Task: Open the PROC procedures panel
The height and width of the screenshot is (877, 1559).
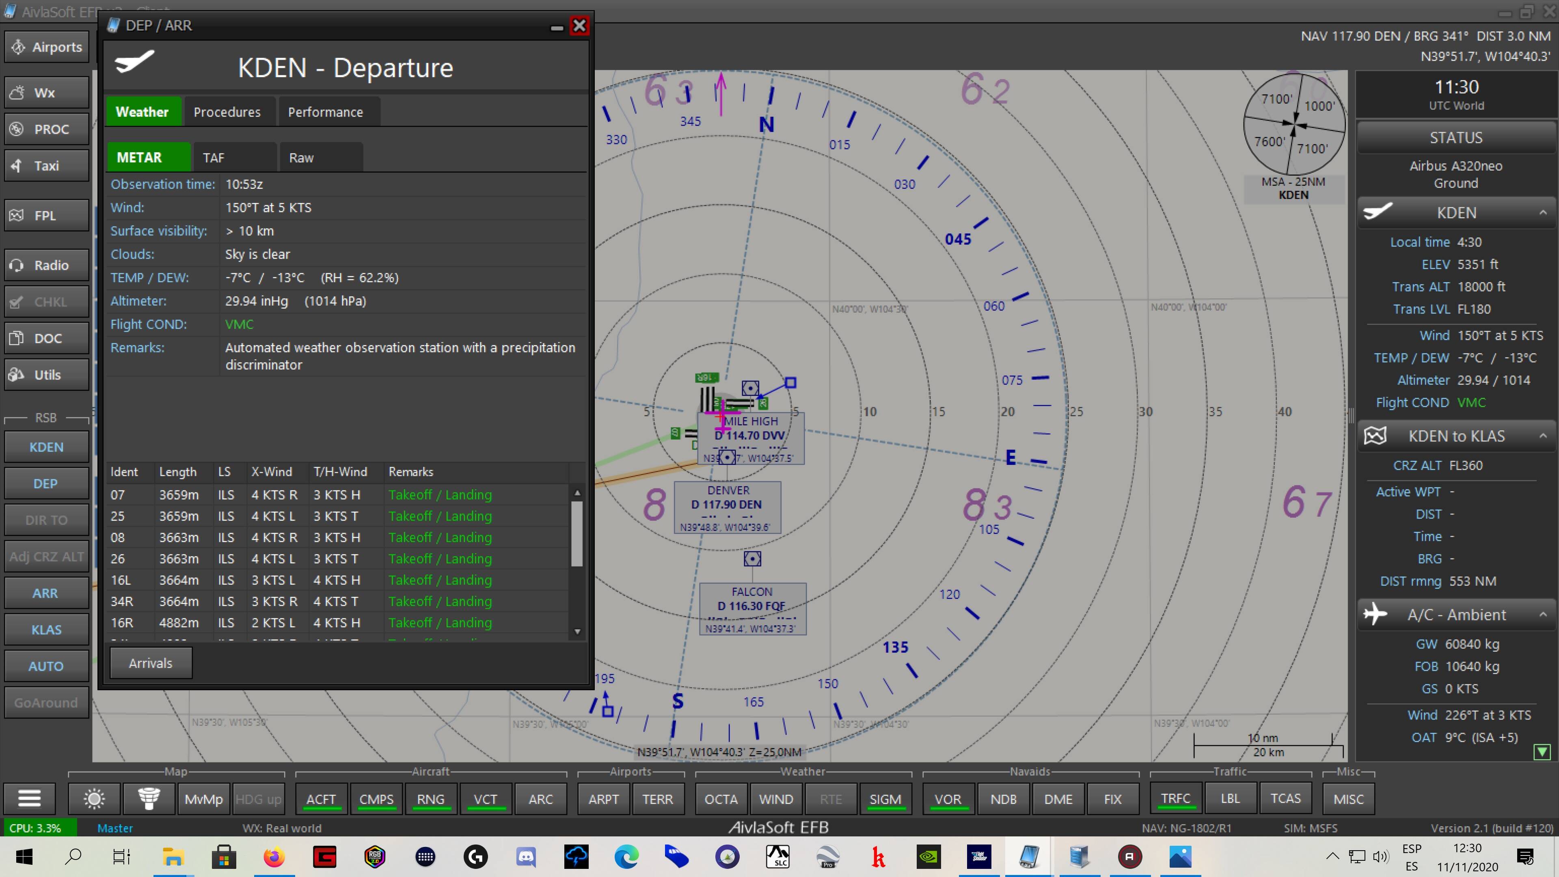Action: [x=47, y=129]
